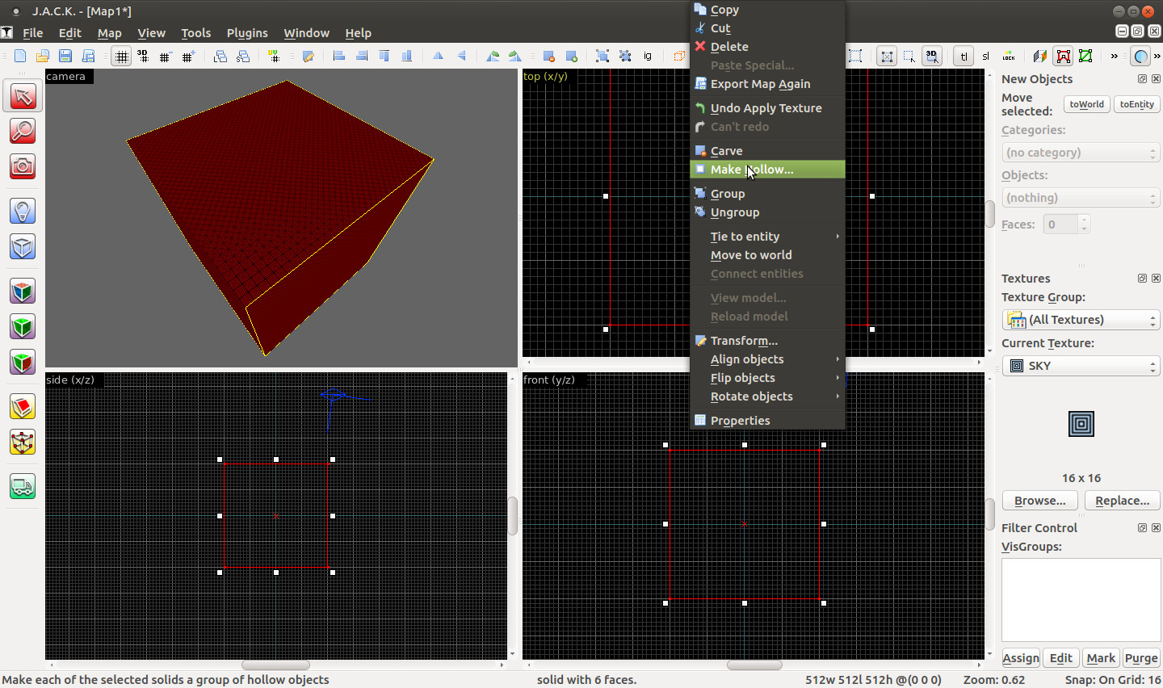The image size is (1163, 688).
Task: Click the flip horizontal triangles icon
Action: 439,56
